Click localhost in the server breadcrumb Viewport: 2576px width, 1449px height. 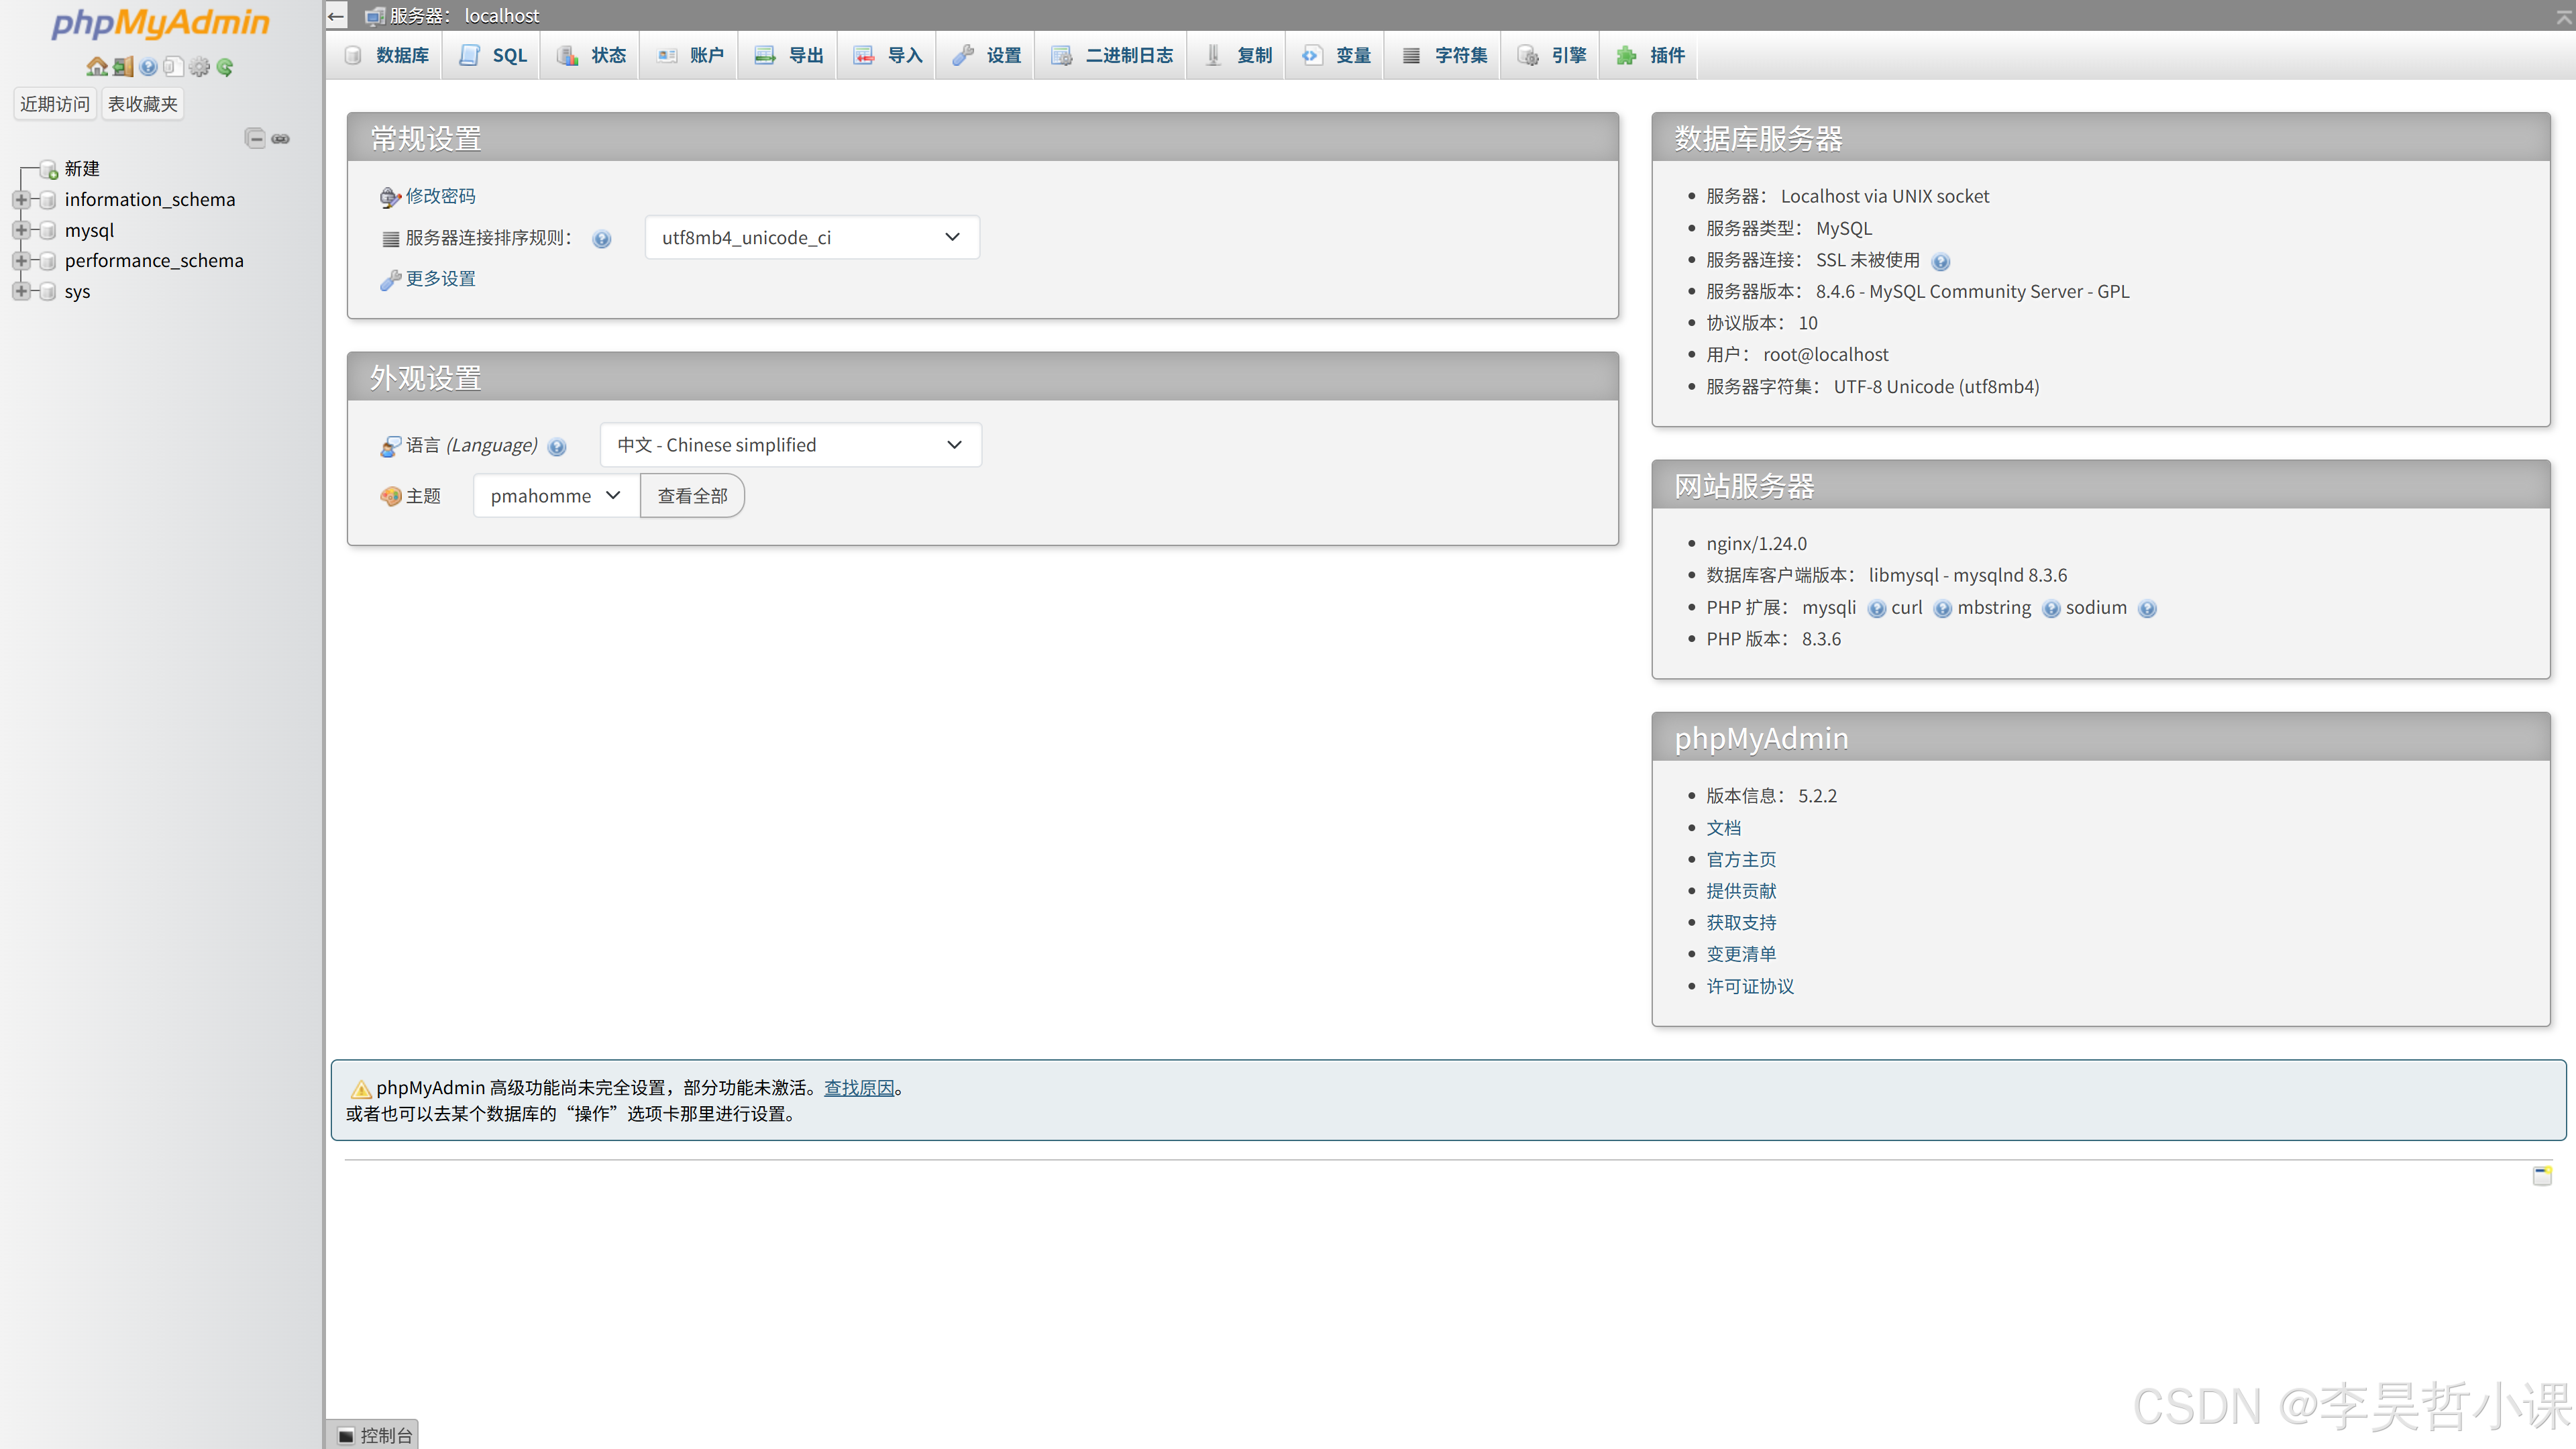click(501, 16)
